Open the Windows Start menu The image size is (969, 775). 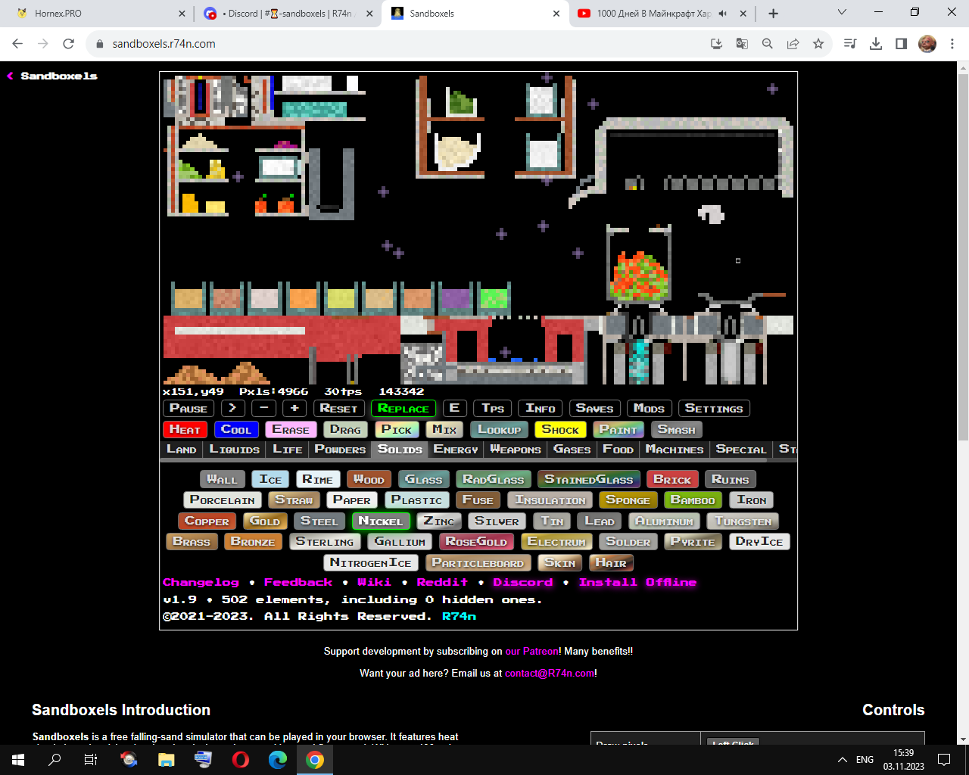tap(18, 760)
